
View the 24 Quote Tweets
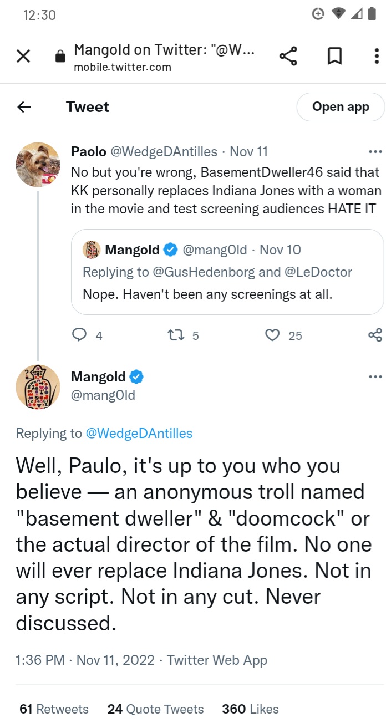point(155,709)
